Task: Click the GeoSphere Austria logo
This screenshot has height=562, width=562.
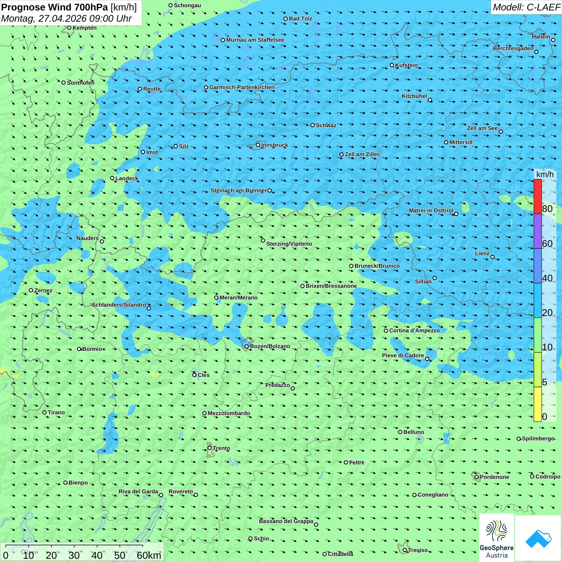Action: pyautogui.click(x=497, y=537)
